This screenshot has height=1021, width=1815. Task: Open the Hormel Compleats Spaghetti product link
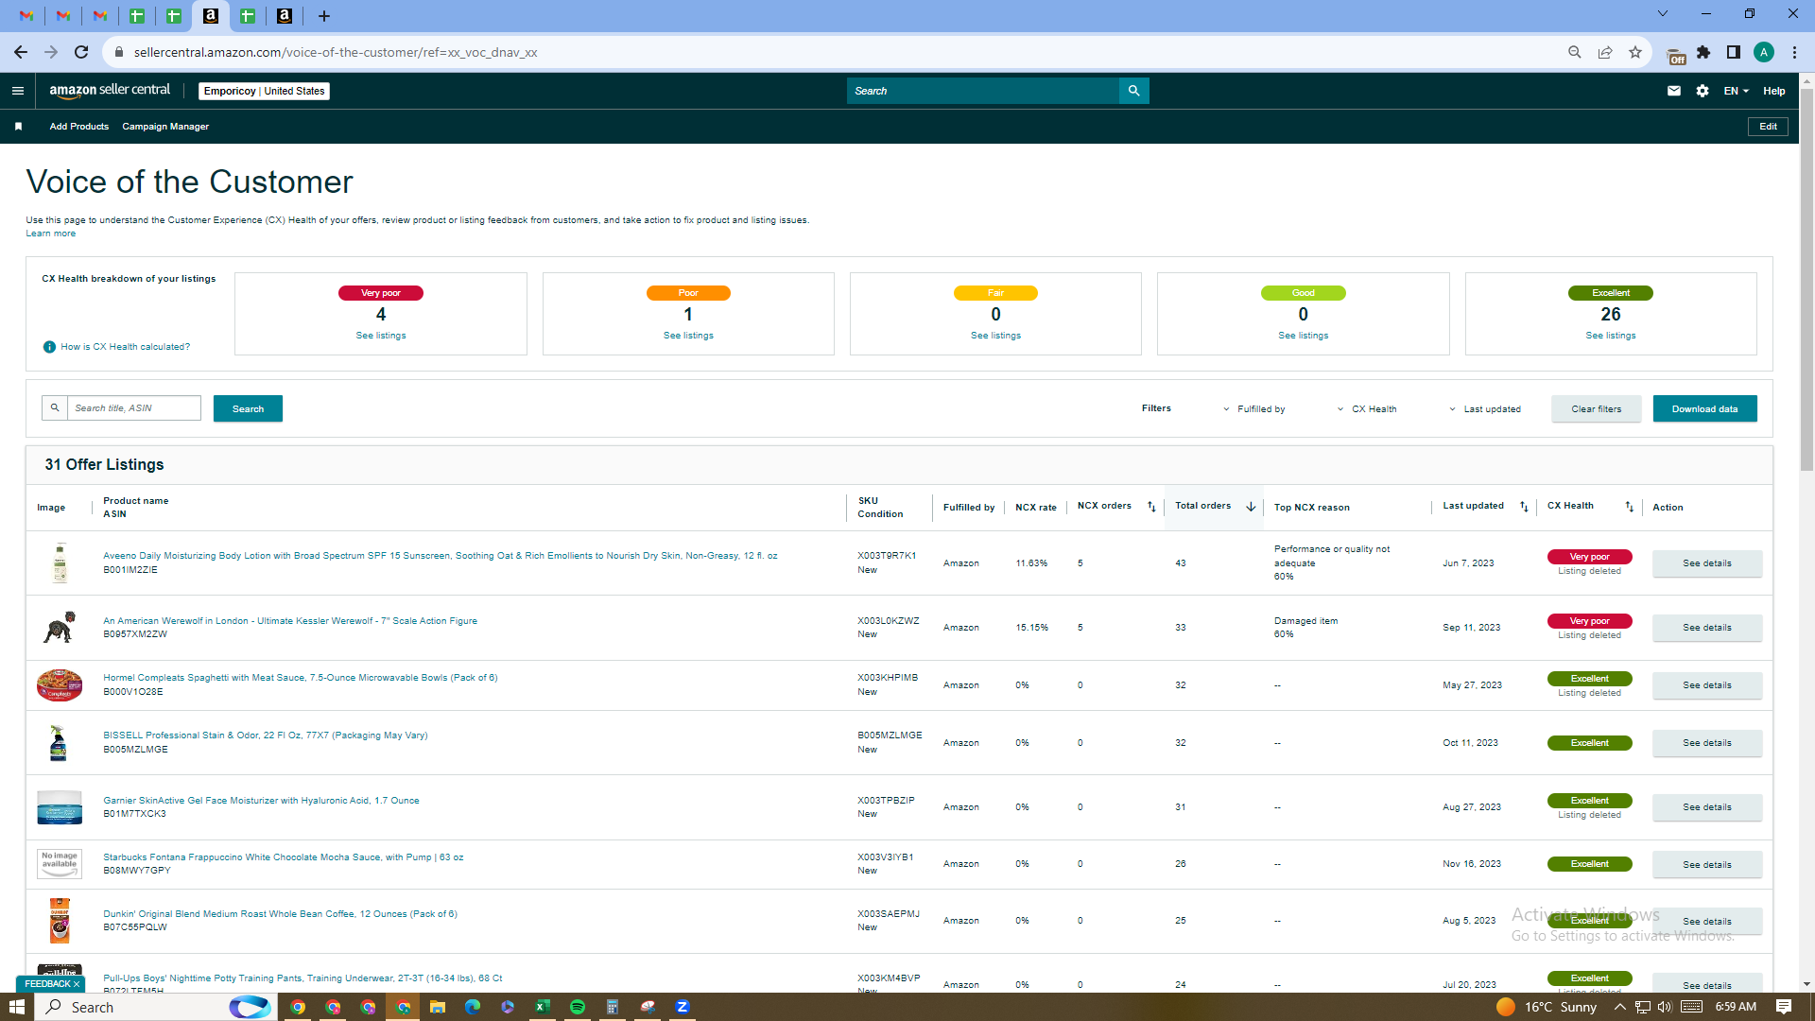[x=301, y=678]
